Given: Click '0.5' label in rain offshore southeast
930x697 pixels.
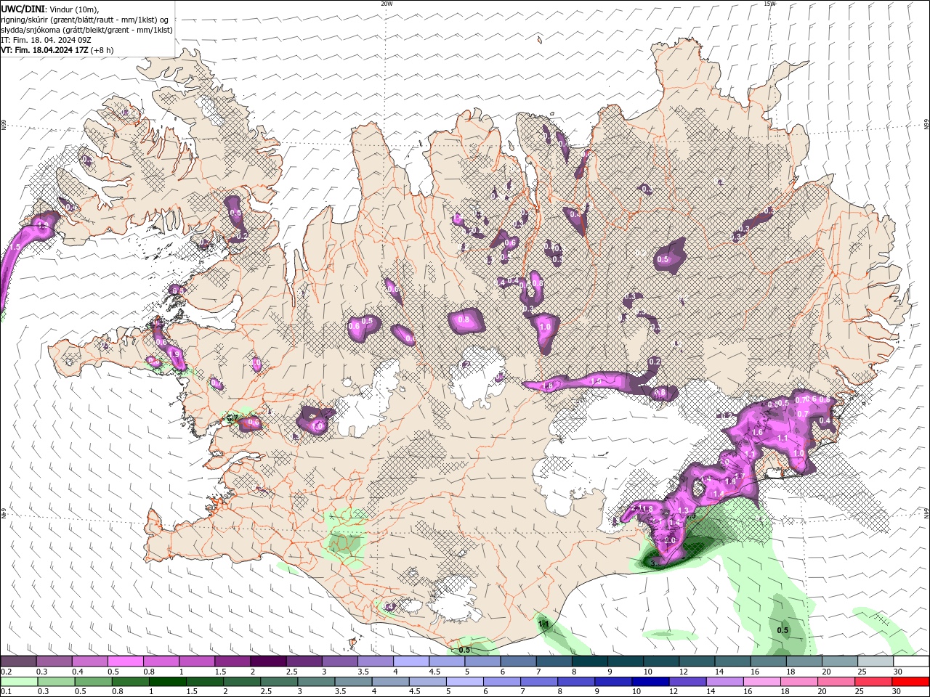Looking at the screenshot, I should pyautogui.click(x=783, y=630).
